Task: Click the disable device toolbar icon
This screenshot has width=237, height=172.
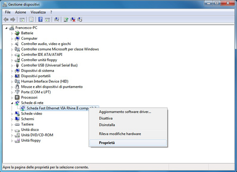Action: click(80, 19)
